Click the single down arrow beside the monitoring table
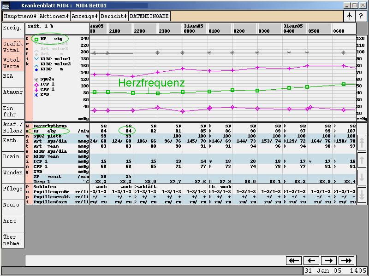The image size is (369, 276). pyautogui.click(x=362, y=178)
